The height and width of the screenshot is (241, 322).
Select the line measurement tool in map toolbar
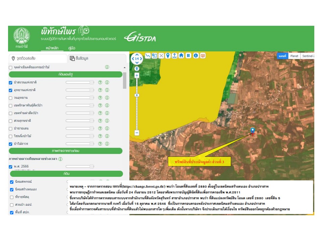pyautogui.click(x=148, y=56)
